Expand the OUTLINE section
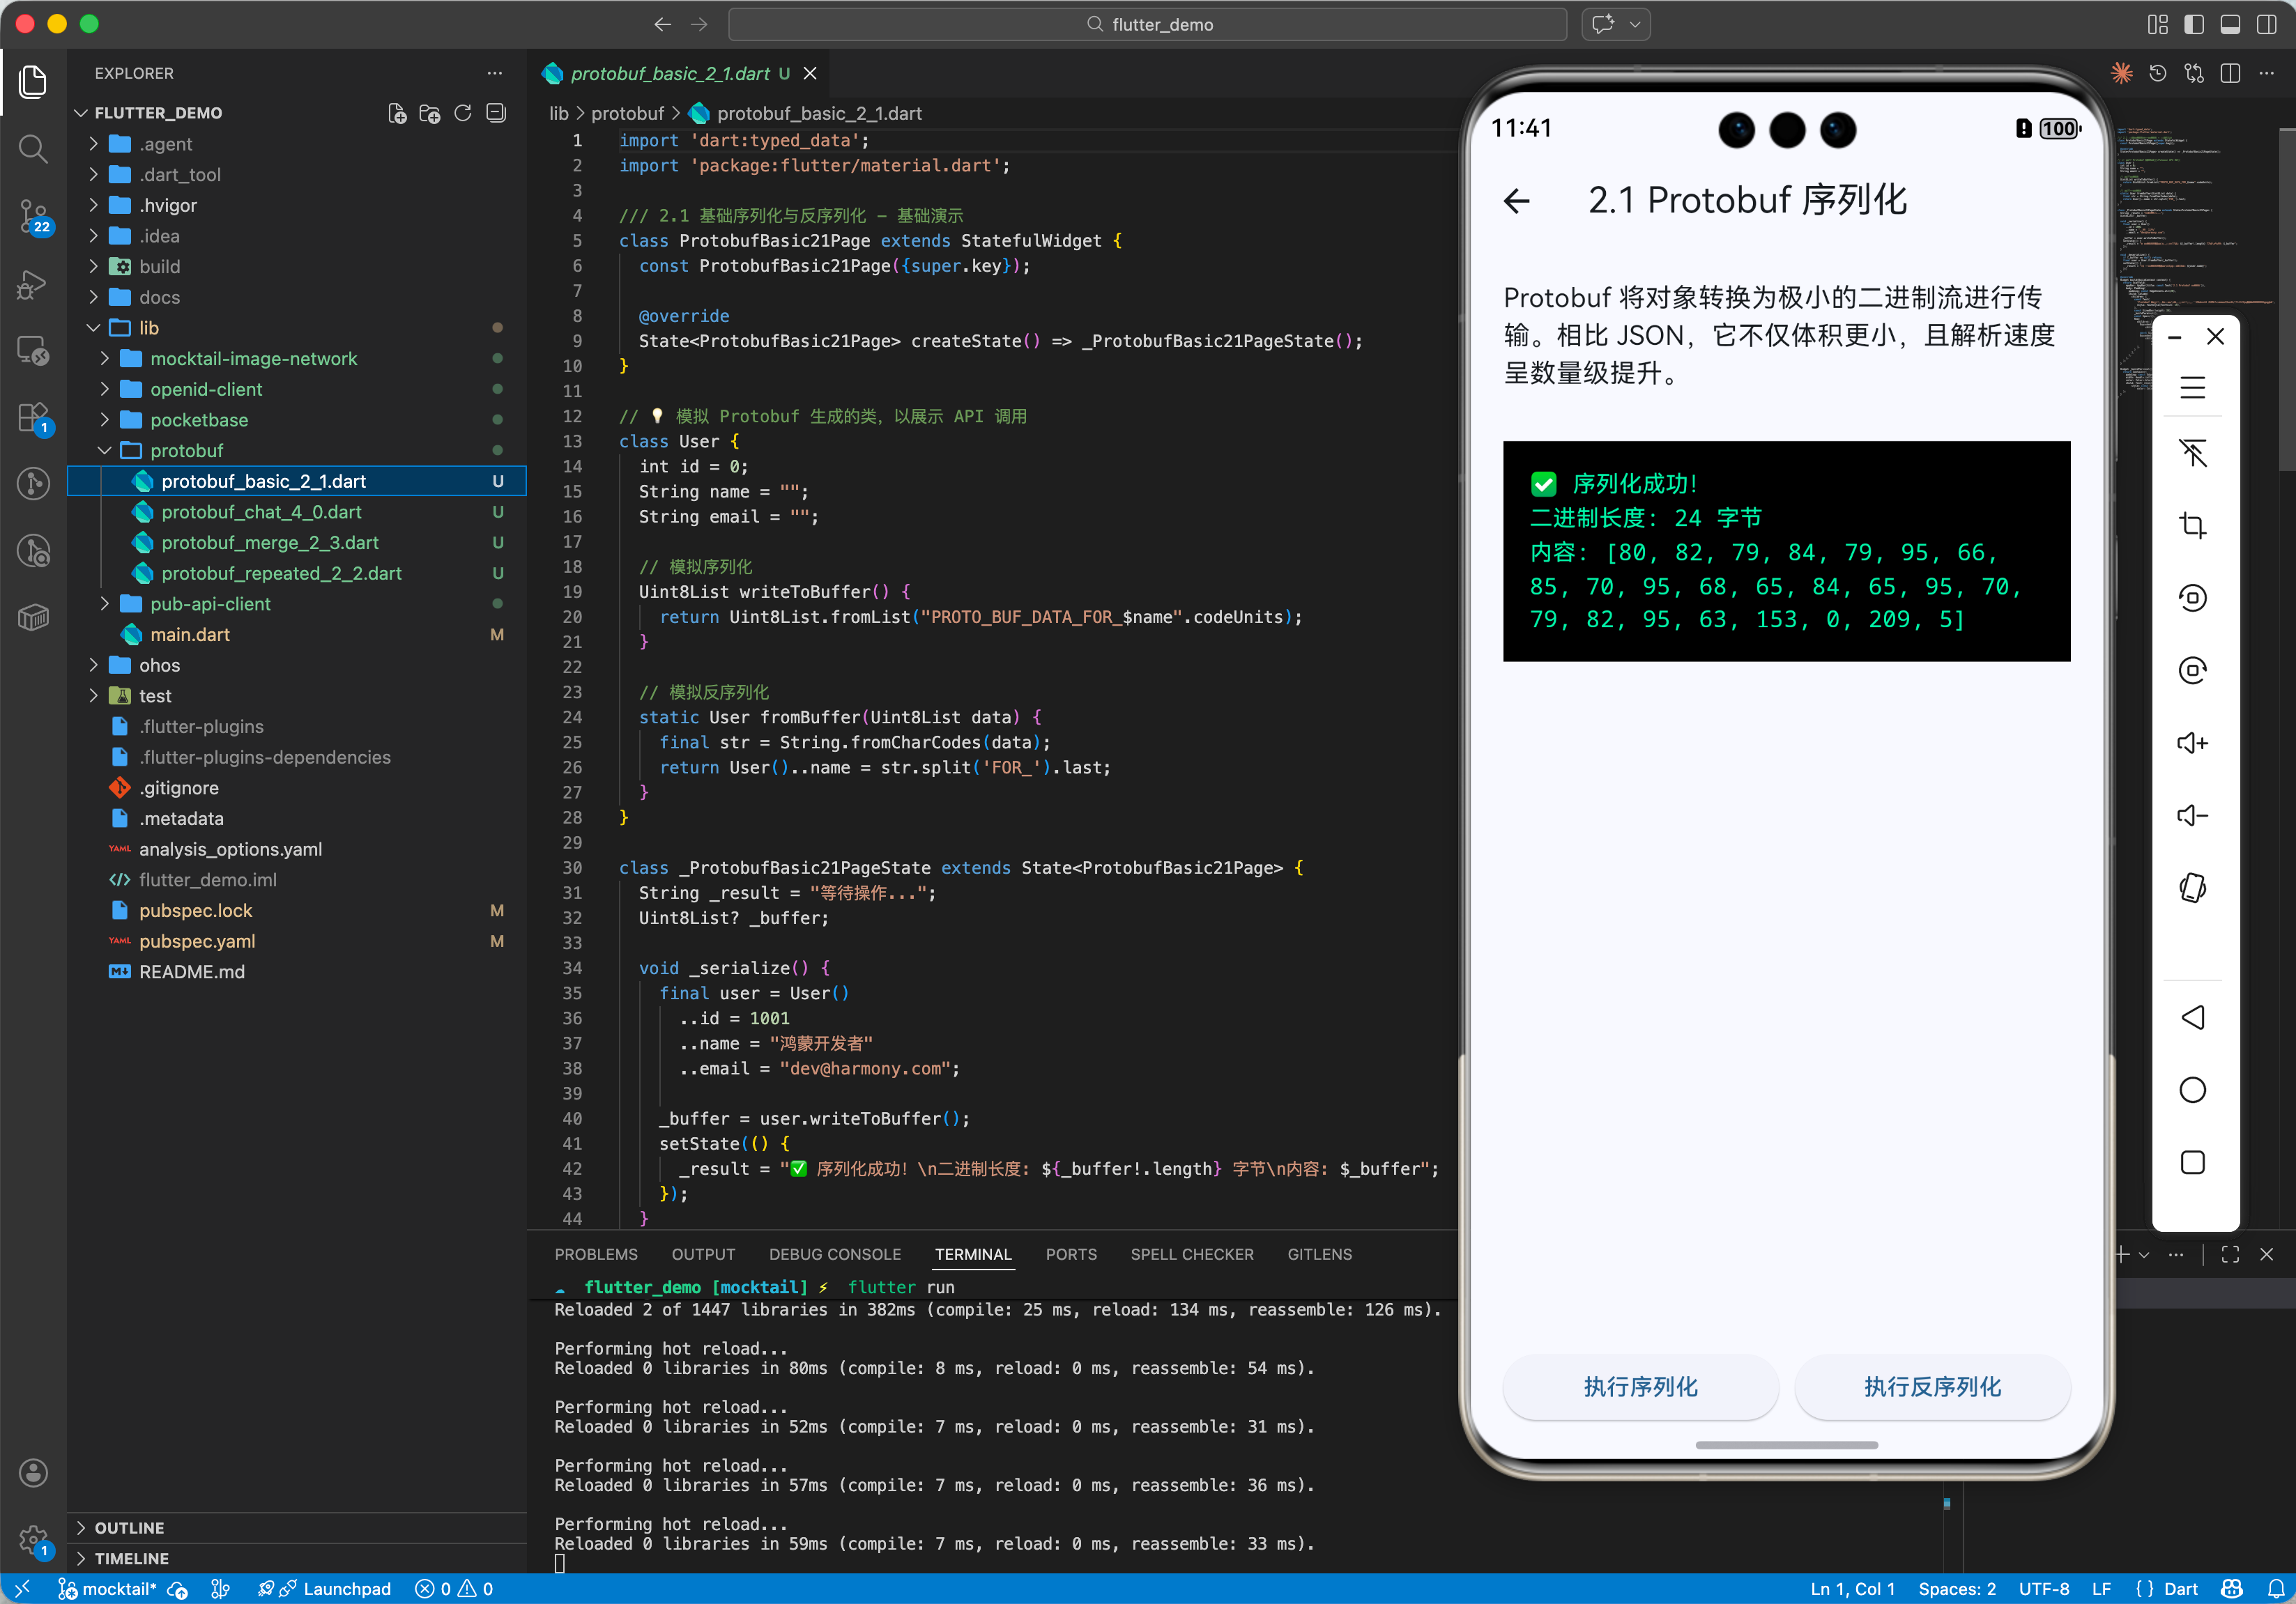The height and width of the screenshot is (1604, 2296). click(x=129, y=1527)
